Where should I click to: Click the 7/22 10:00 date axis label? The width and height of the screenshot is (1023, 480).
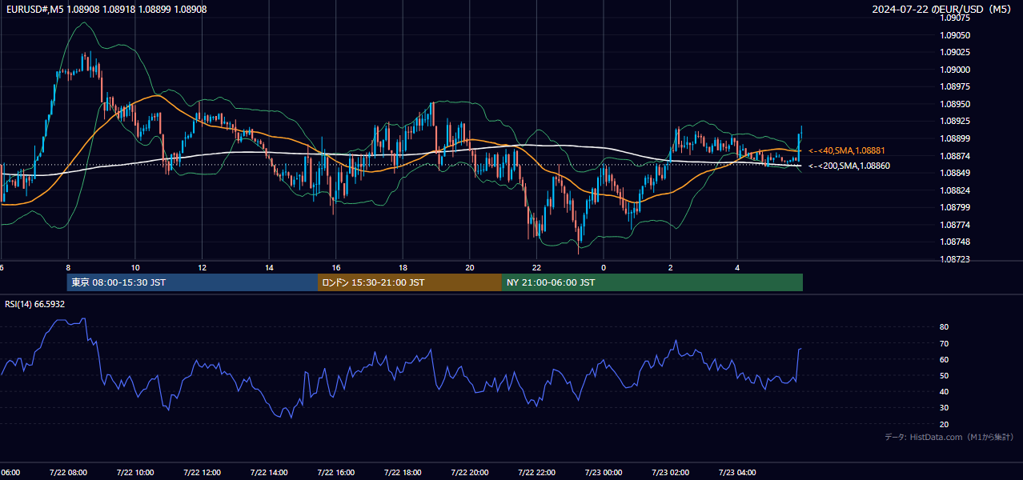coord(134,472)
